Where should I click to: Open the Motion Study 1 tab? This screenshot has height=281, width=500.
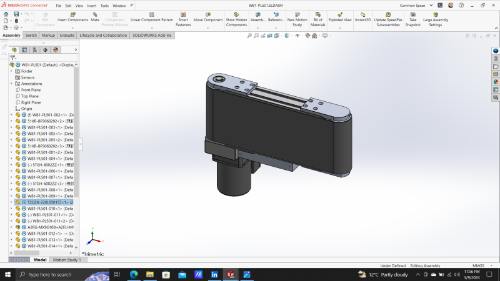(67, 260)
